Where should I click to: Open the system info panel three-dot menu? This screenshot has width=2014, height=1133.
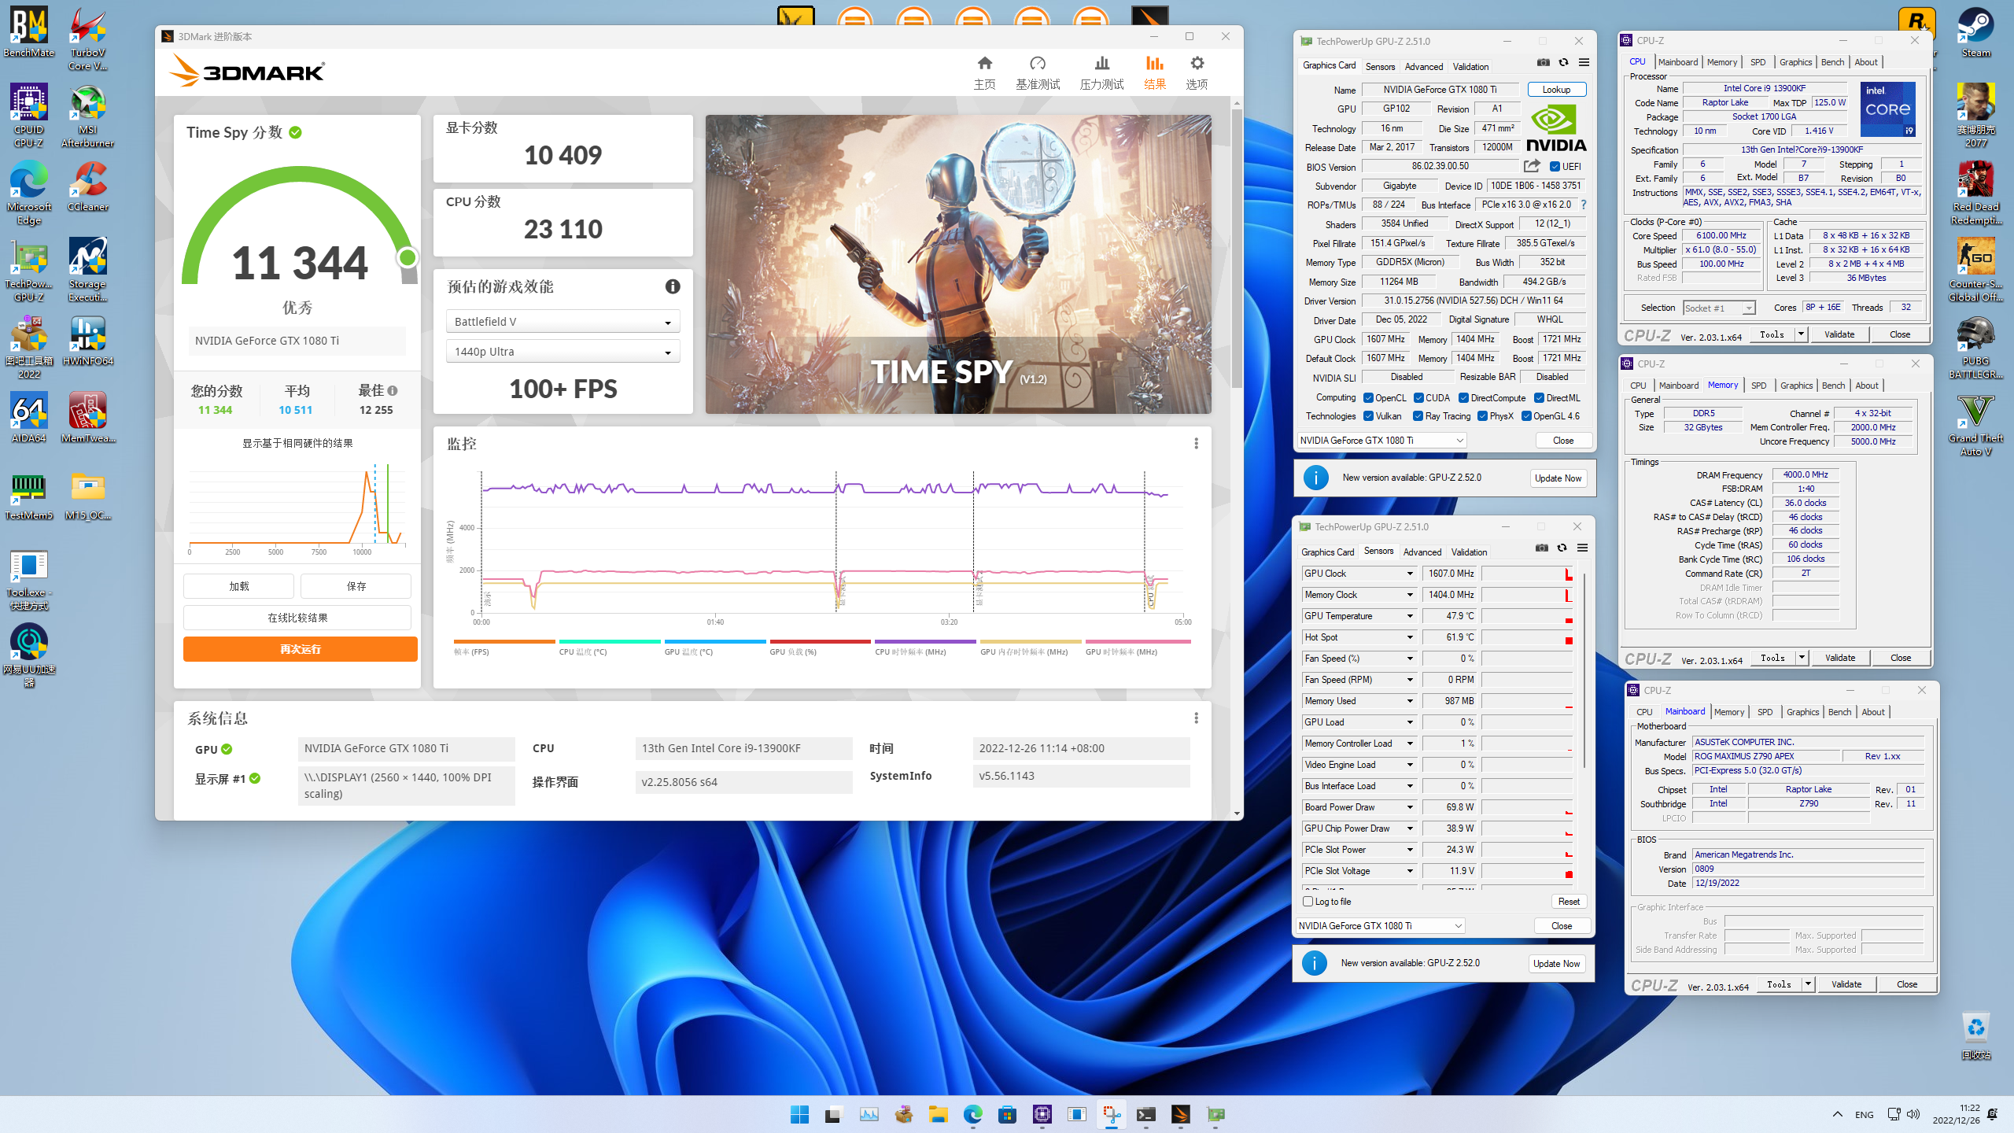point(1196,718)
